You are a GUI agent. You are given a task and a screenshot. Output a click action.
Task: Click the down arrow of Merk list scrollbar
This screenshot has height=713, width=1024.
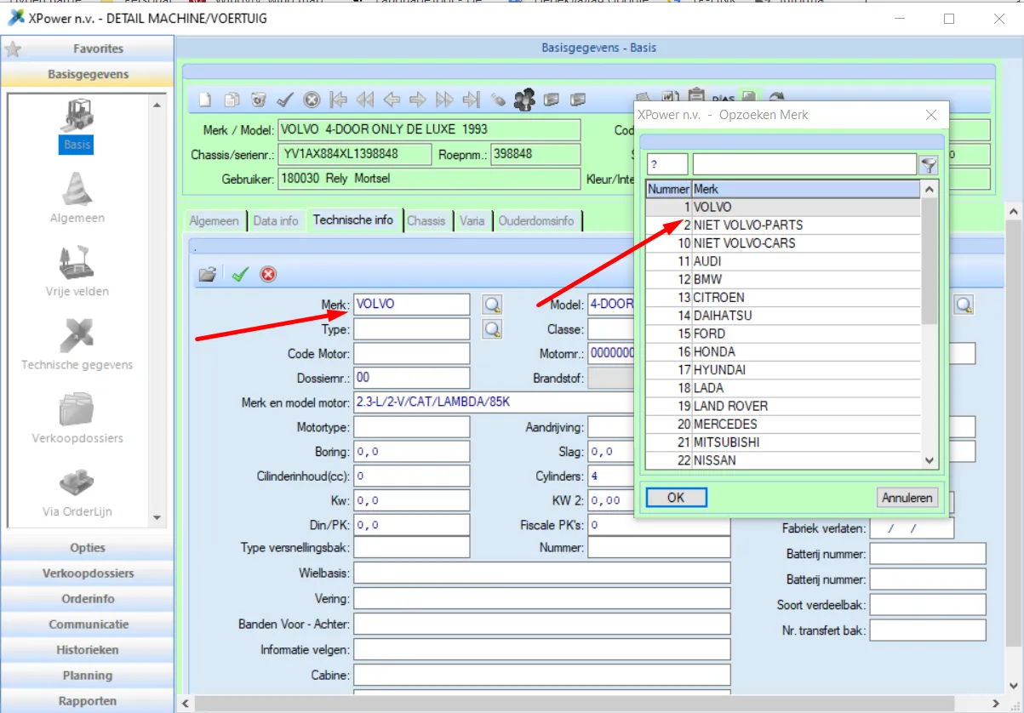930,460
